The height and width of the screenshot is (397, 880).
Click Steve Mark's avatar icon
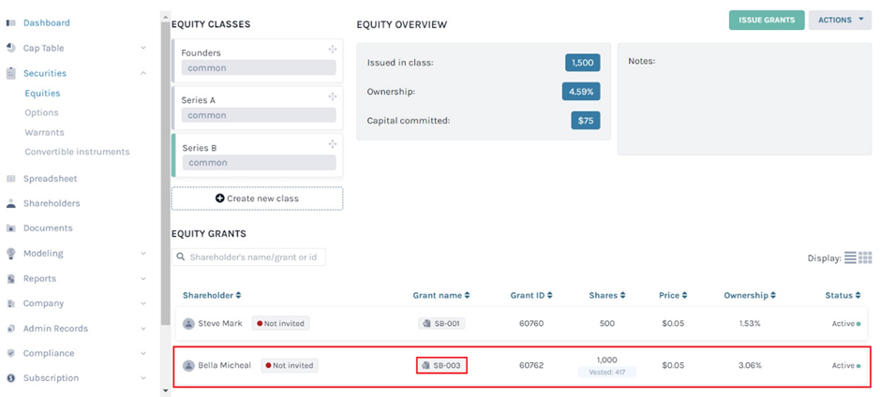(188, 324)
